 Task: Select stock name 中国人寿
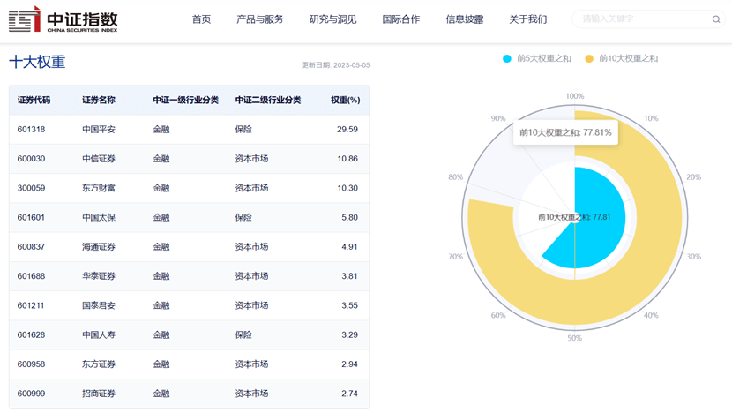click(x=99, y=335)
